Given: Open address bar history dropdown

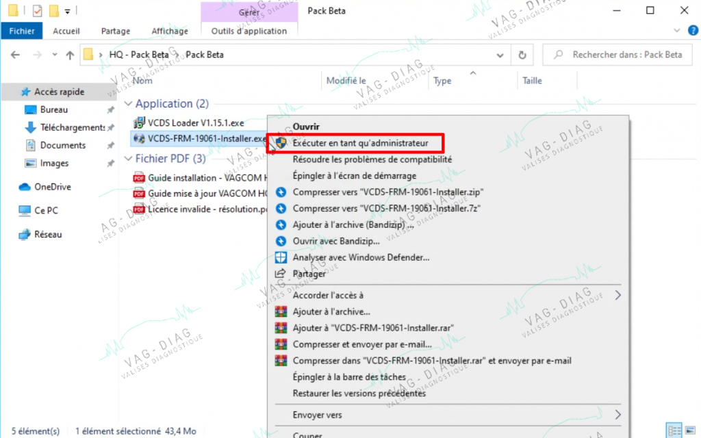Looking at the screenshot, I should (500, 55).
